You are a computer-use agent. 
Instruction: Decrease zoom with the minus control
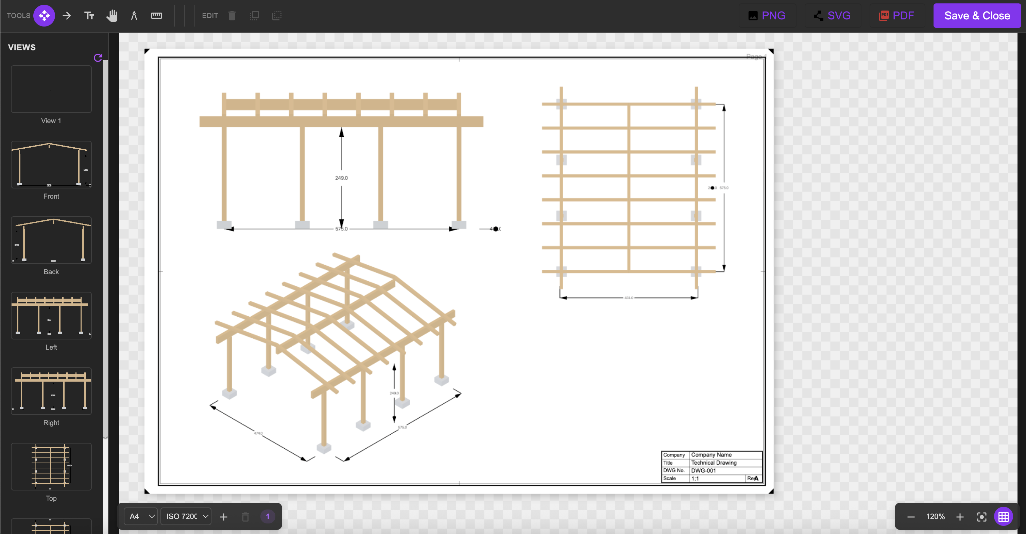(x=911, y=516)
